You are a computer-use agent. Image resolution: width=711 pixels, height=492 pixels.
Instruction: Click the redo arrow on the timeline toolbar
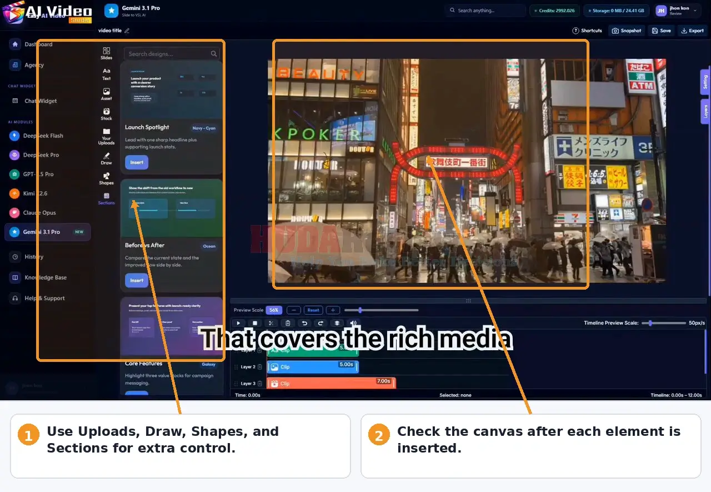coord(321,323)
